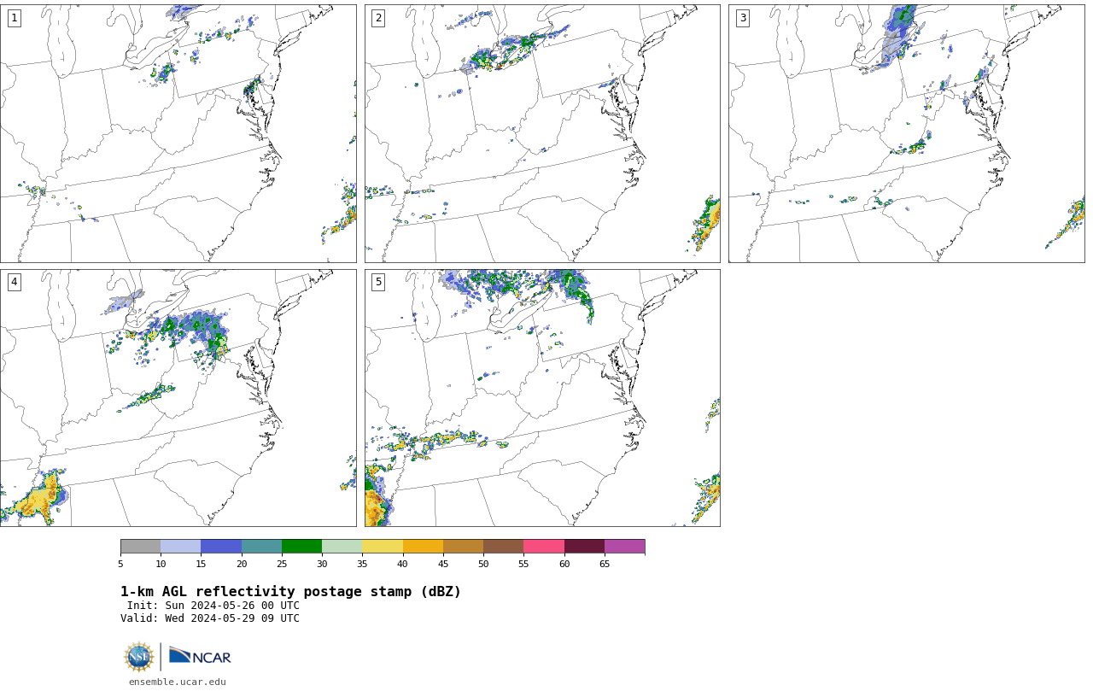Click colorbar tick label 20

(242, 564)
